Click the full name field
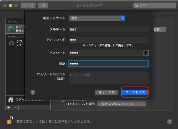Screen dimensions: 178x129 pyautogui.click(x=109, y=29)
